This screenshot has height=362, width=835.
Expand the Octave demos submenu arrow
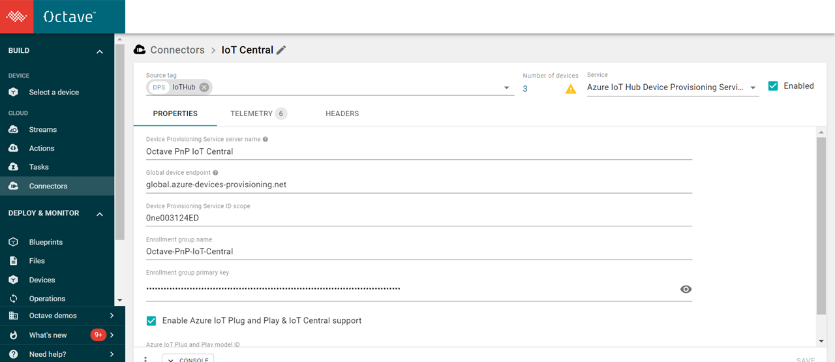coord(112,316)
